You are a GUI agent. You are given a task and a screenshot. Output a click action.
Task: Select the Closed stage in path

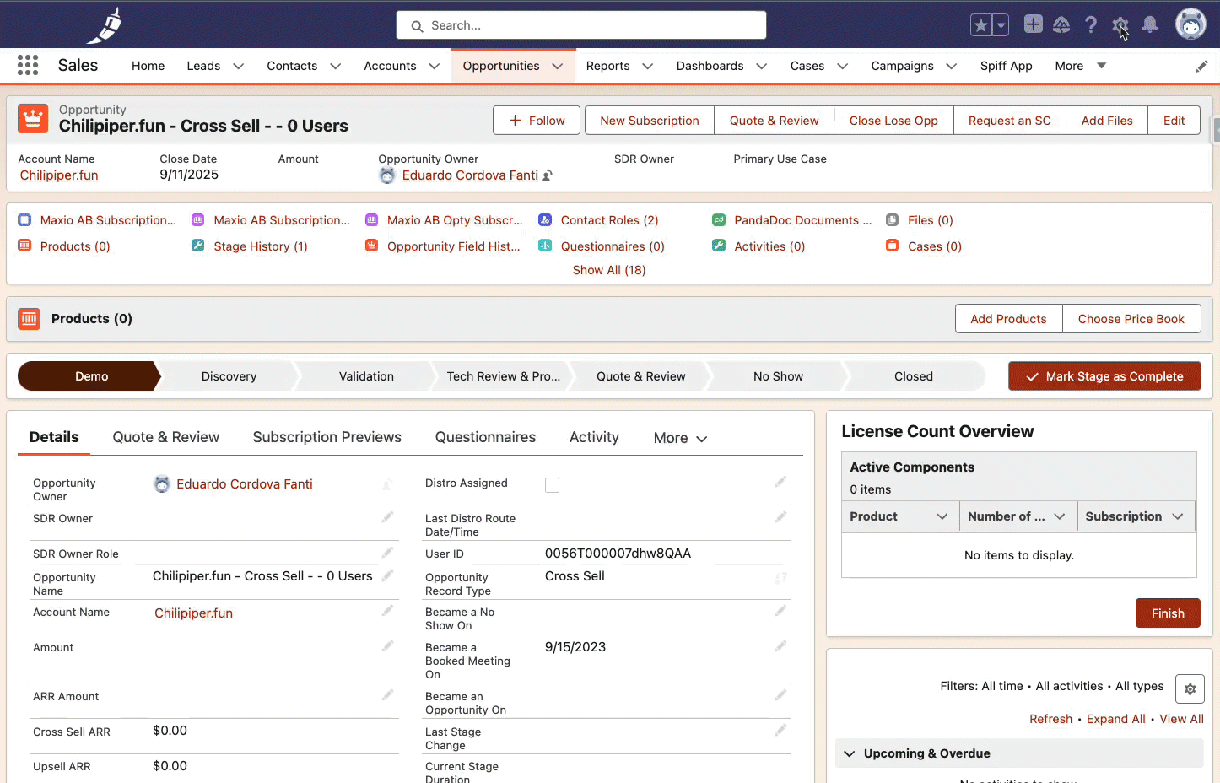click(914, 376)
